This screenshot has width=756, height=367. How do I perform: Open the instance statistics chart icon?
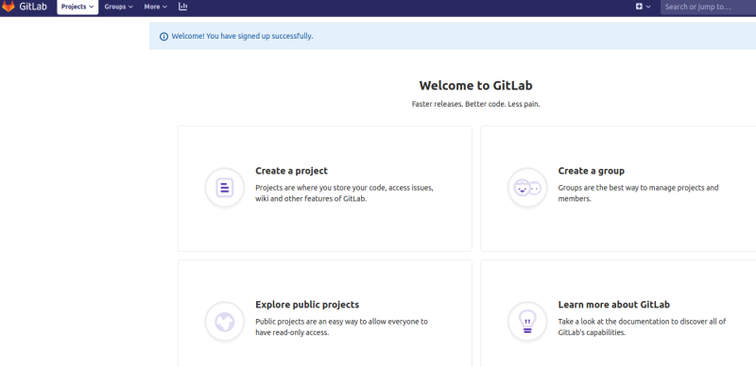(182, 7)
